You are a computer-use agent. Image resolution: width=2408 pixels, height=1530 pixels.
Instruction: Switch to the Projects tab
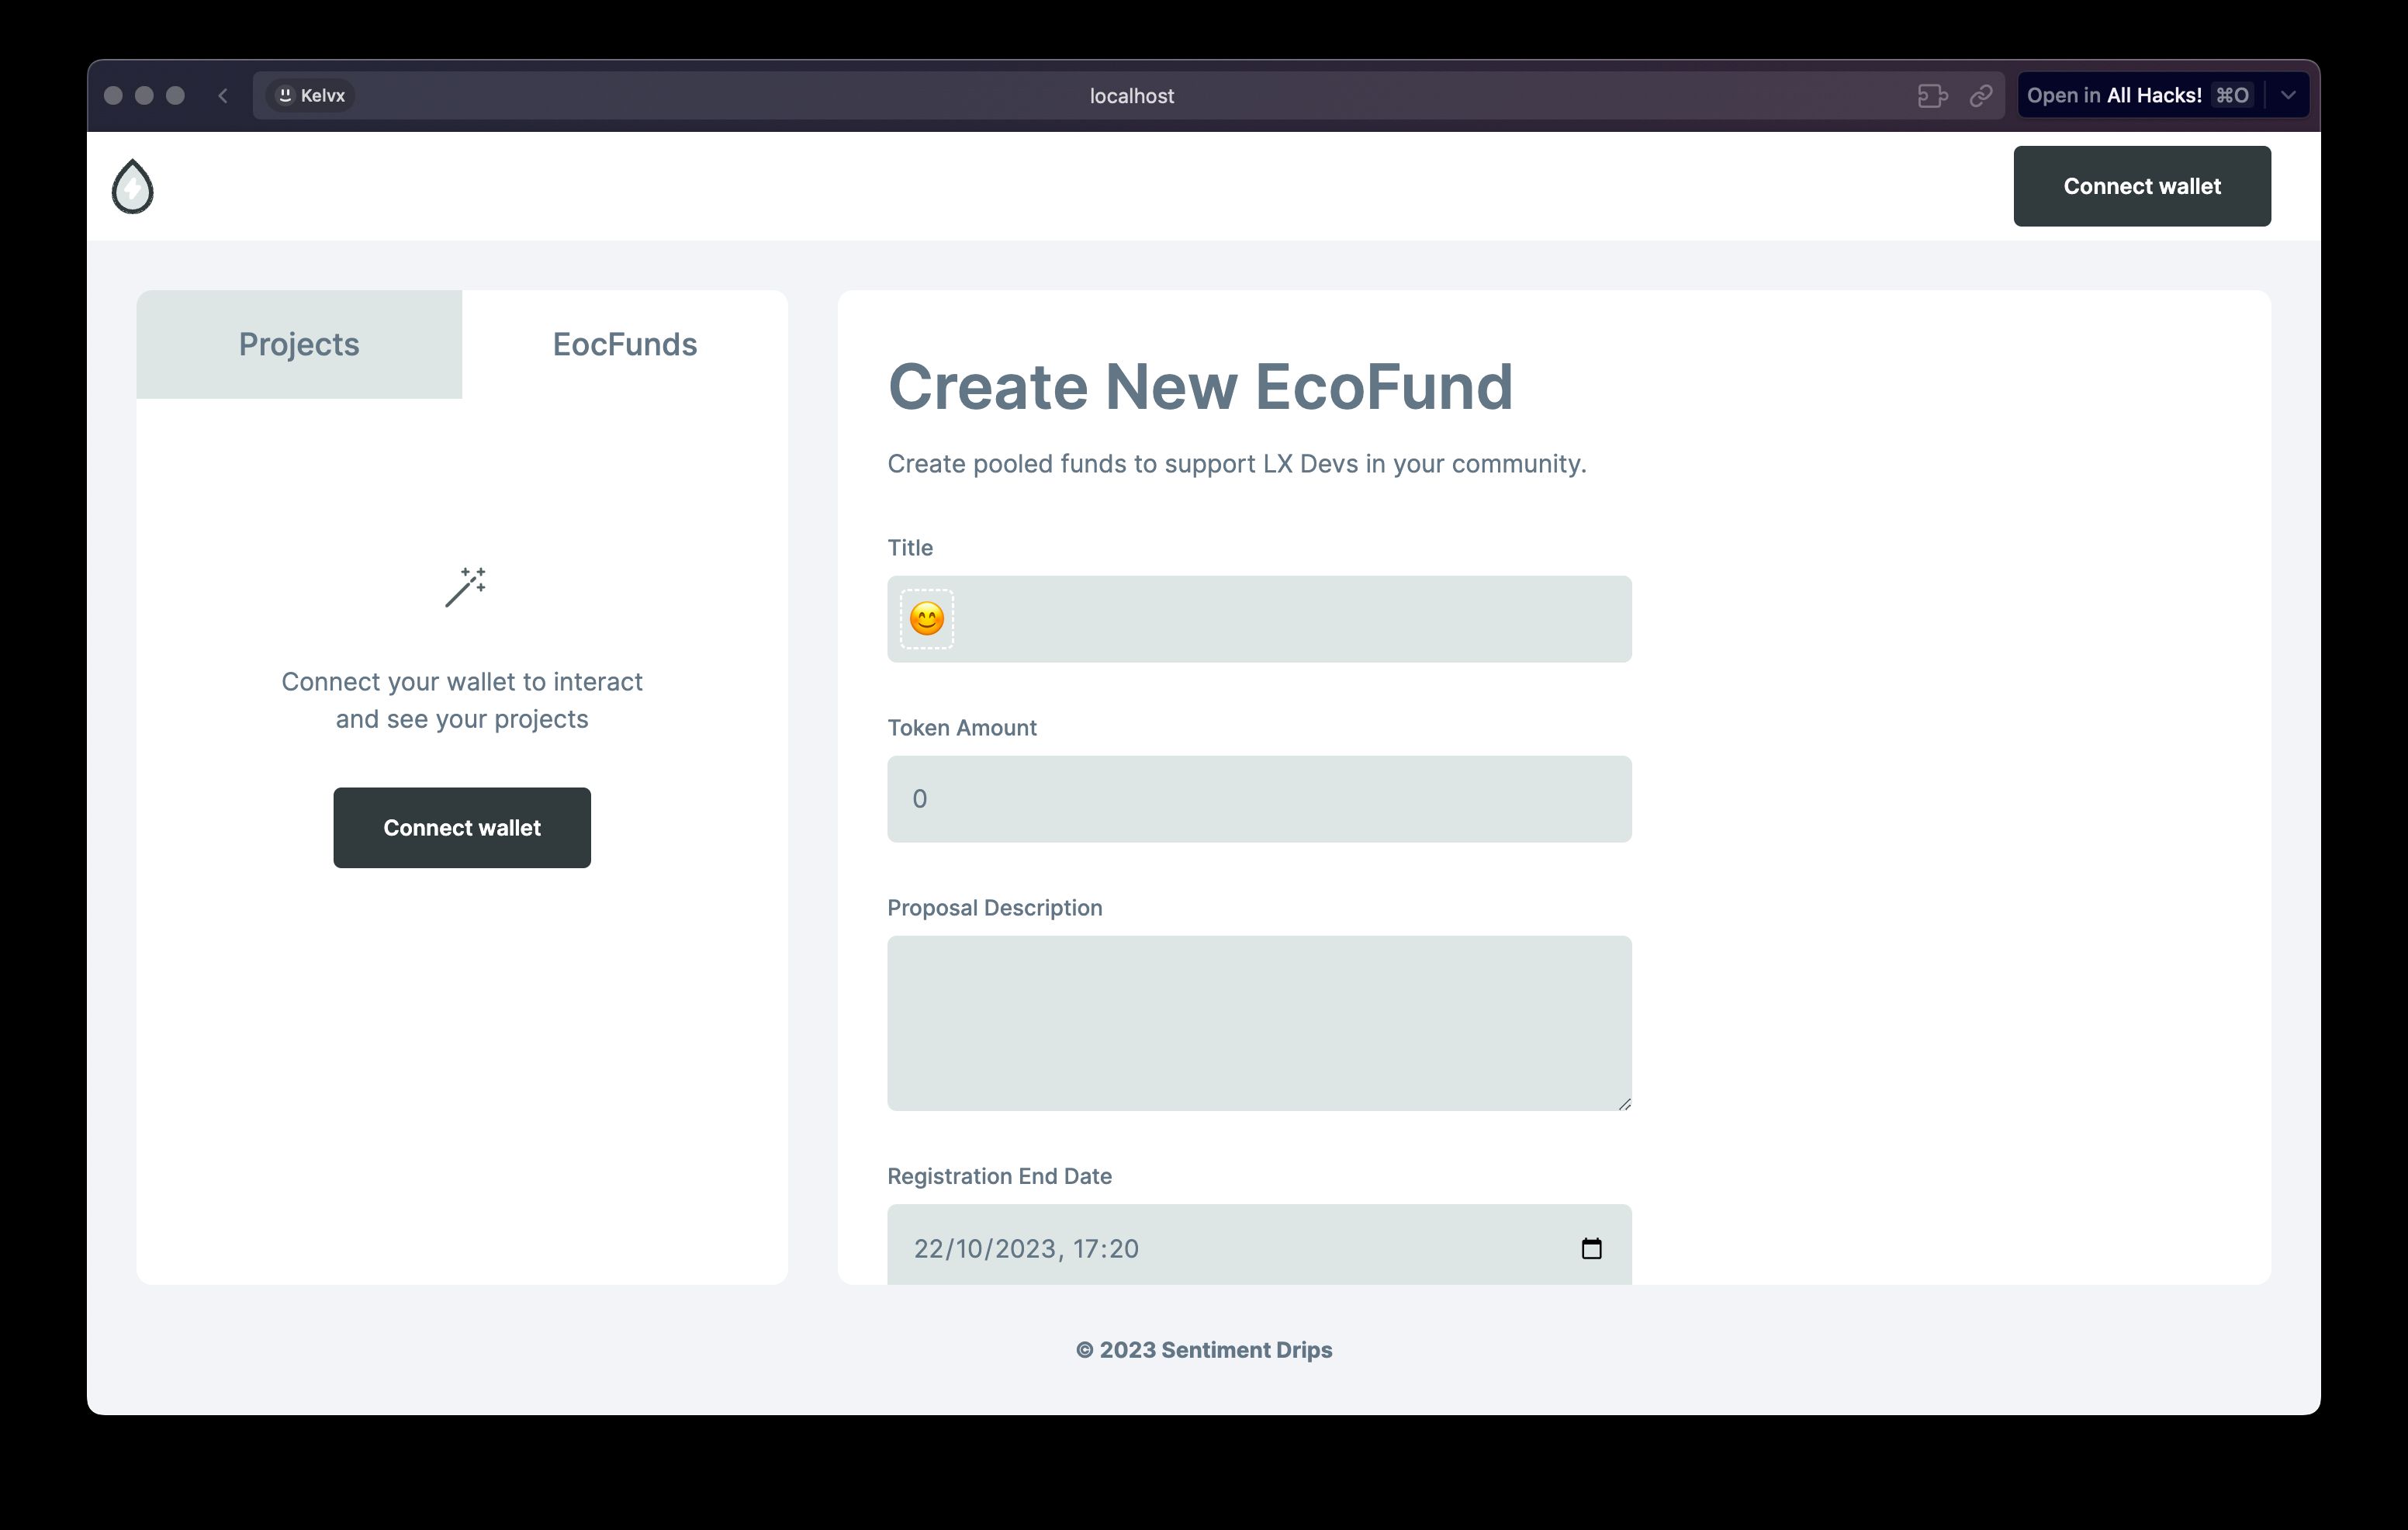point(299,344)
